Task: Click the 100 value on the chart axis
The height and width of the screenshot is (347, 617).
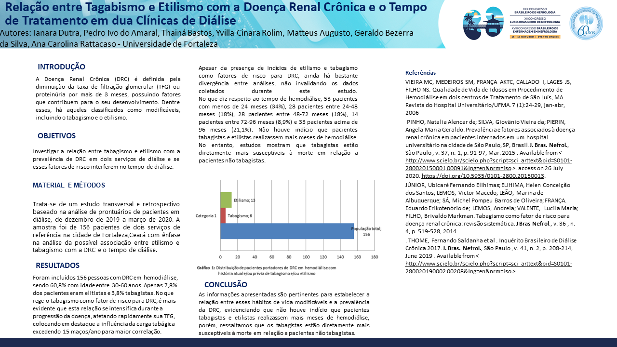Action: tap(306, 257)
